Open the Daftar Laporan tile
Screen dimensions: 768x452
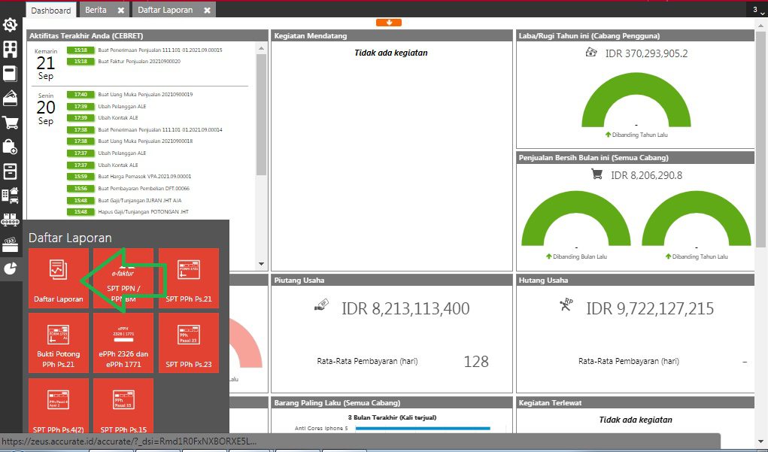(x=59, y=278)
